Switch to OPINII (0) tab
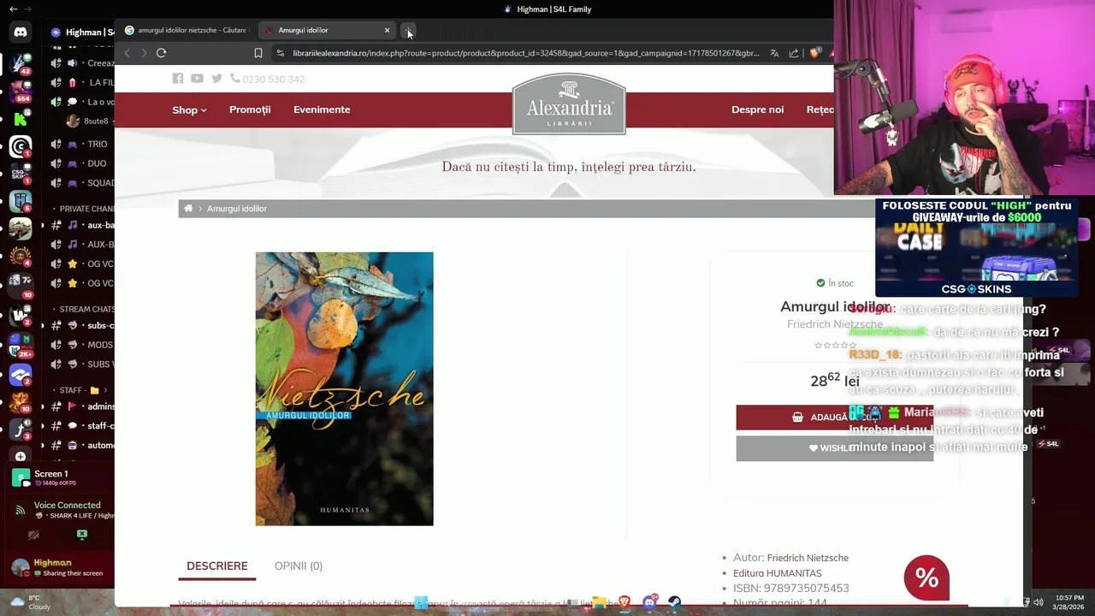1095x616 pixels. [299, 566]
